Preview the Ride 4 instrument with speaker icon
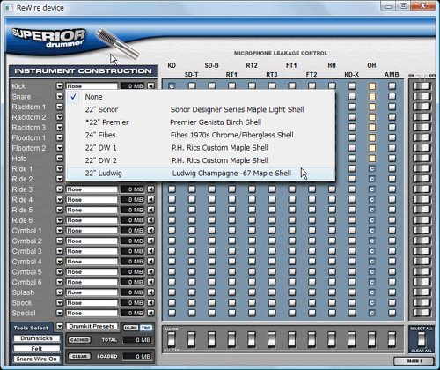This screenshot has width=440, height=370. [x=150, y=200]
